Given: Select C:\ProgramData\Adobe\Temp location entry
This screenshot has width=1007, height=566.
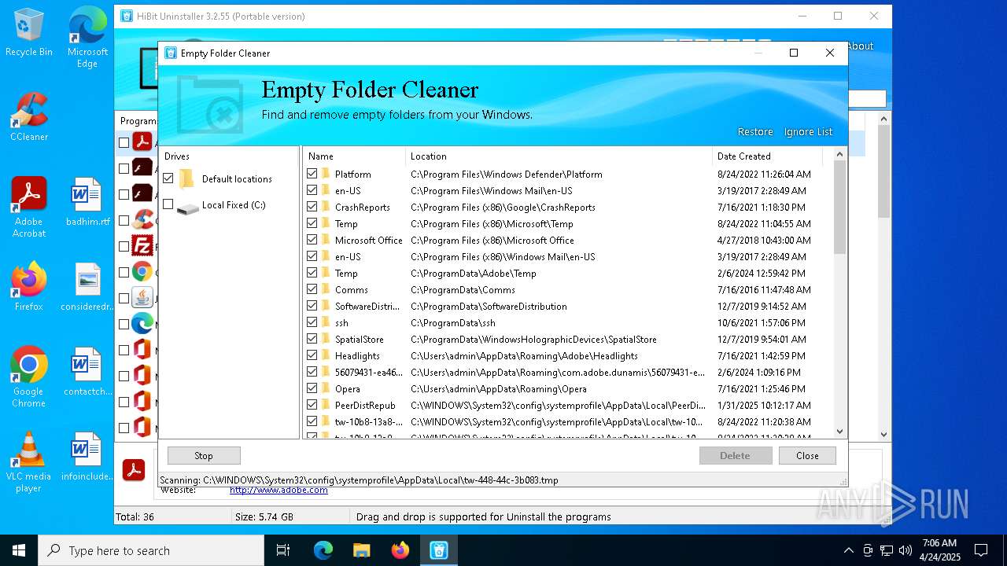Looking at the screenshot, I should 474,274.
